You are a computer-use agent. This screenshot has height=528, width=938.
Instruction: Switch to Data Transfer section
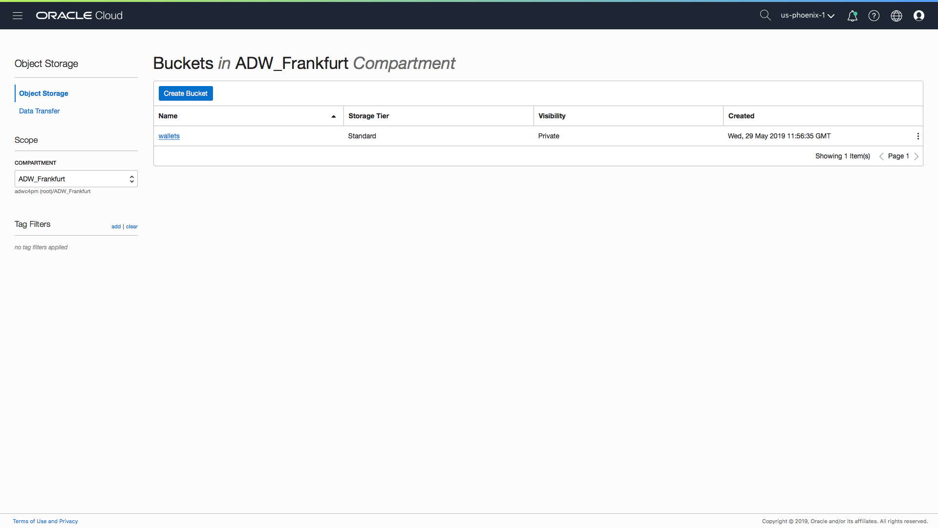[x=39, y=111]
